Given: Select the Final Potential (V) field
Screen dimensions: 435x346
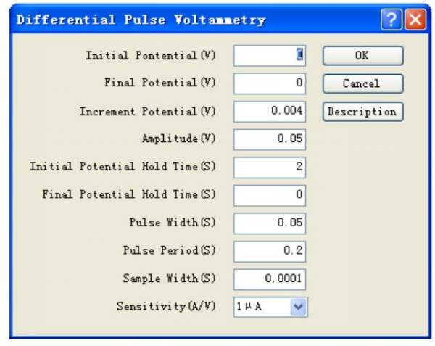Looking at the screenshot, I should pos(270,83).
